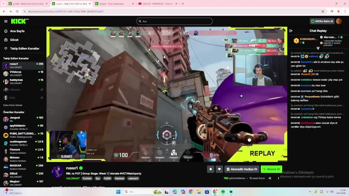Open spyhiddentv recommended channel
Screen dimensions: 349x196
point(23,127)
